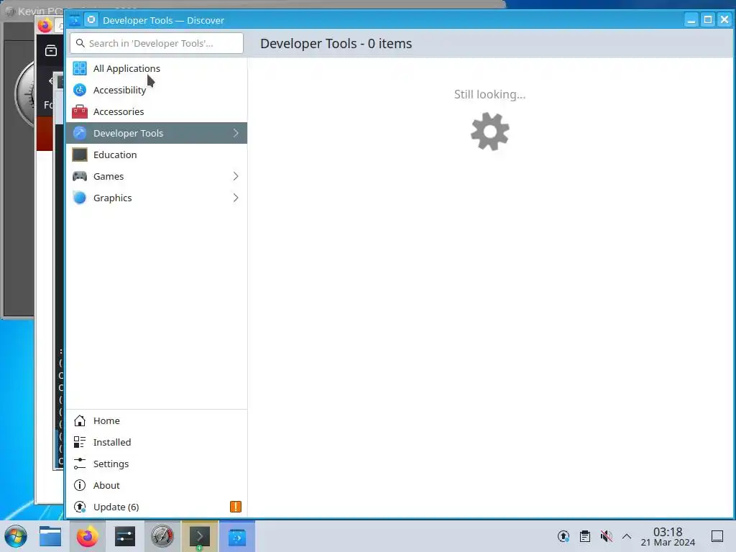The width and height of the screenshot is (736, 552).
Task: Open the file manager from the taskbar
Action: 50,536
